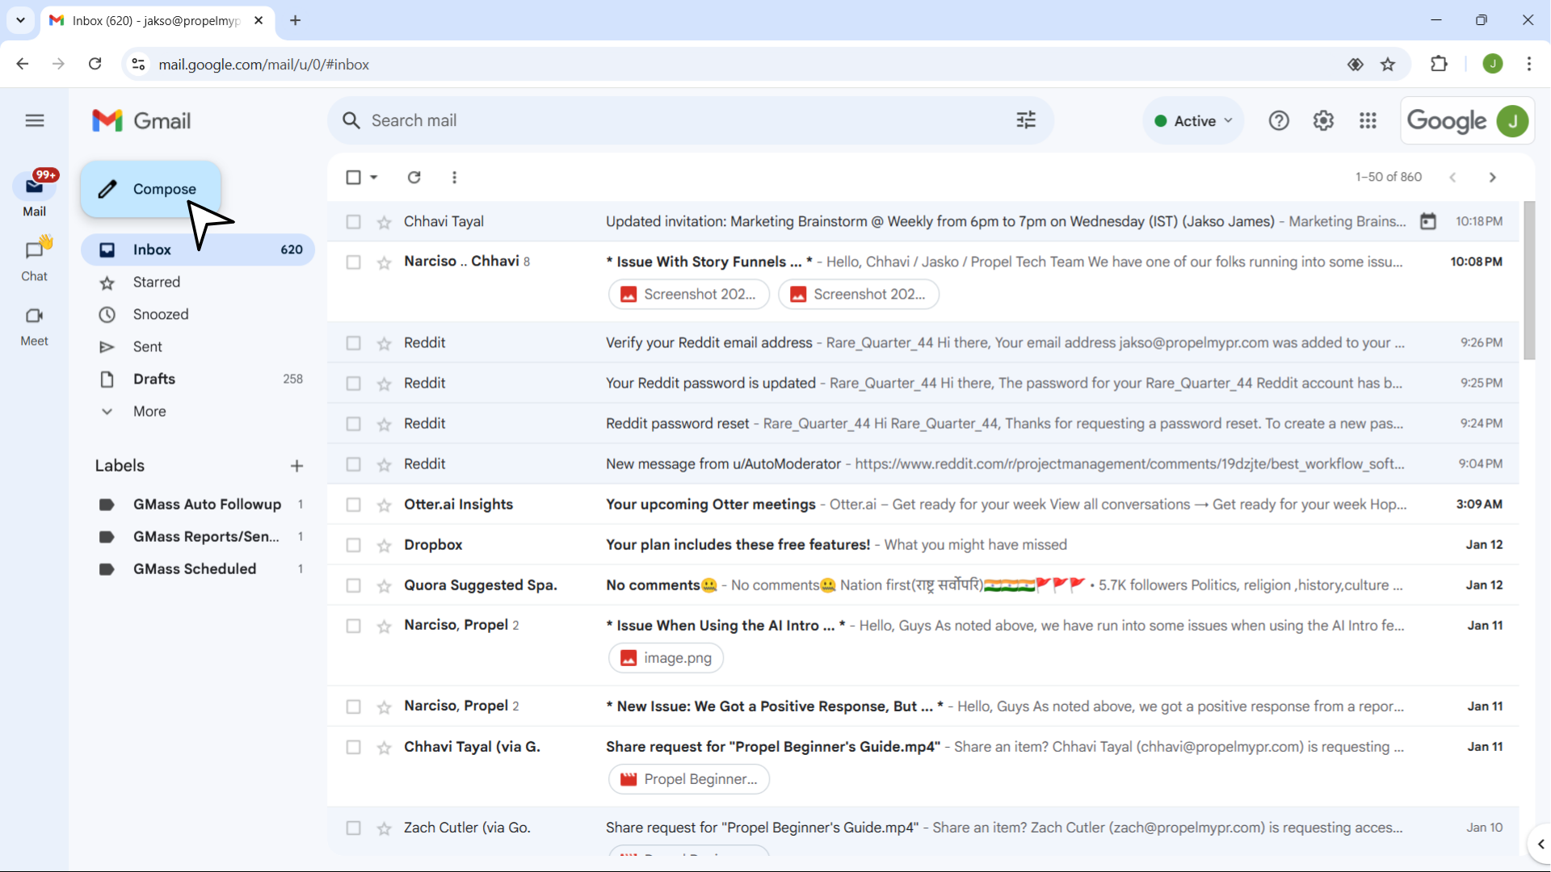
Task: Open first Screenshot 202... attachment chip
Action: pyautogui.click(x=689, y=294)
